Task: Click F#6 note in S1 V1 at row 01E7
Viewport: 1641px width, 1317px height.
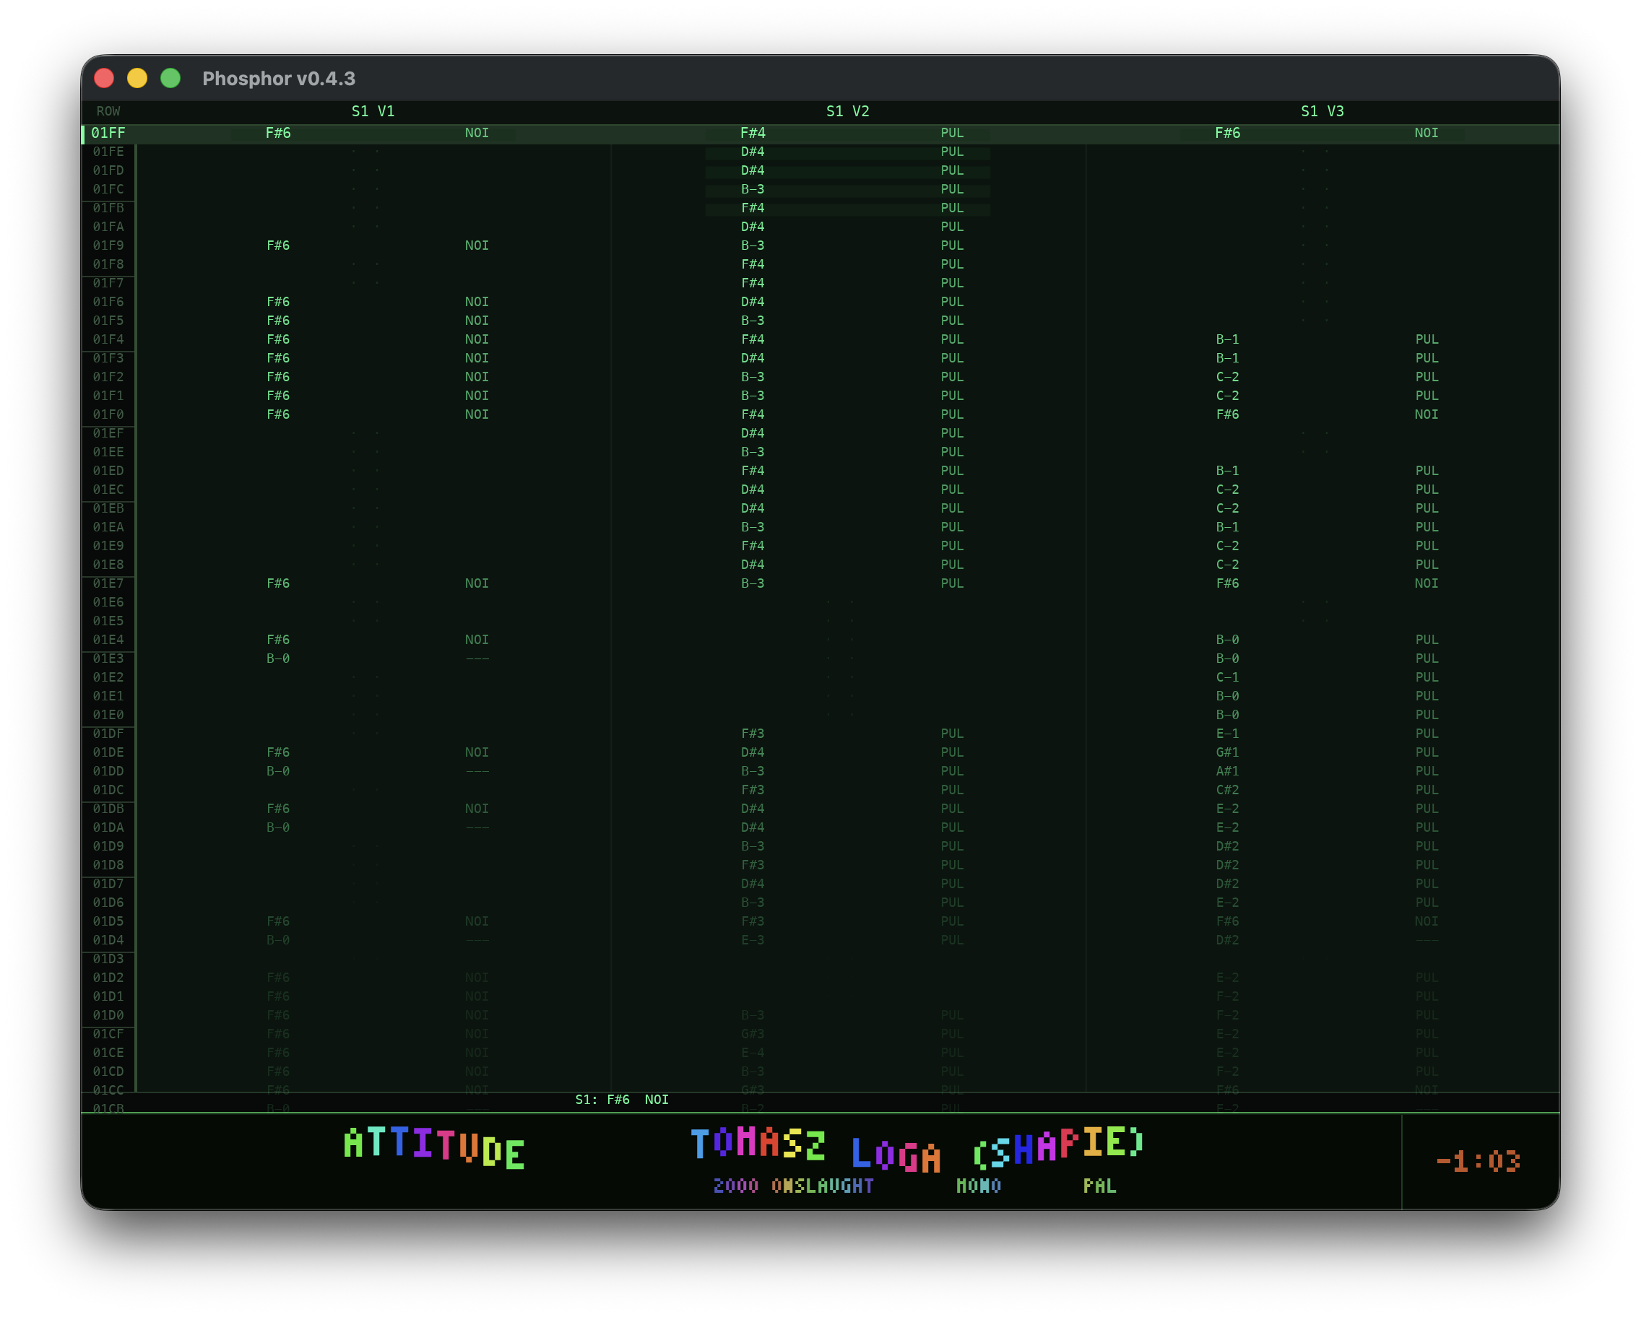Action: 278,583
